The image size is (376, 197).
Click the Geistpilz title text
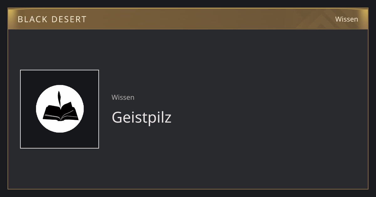point(142,118)
